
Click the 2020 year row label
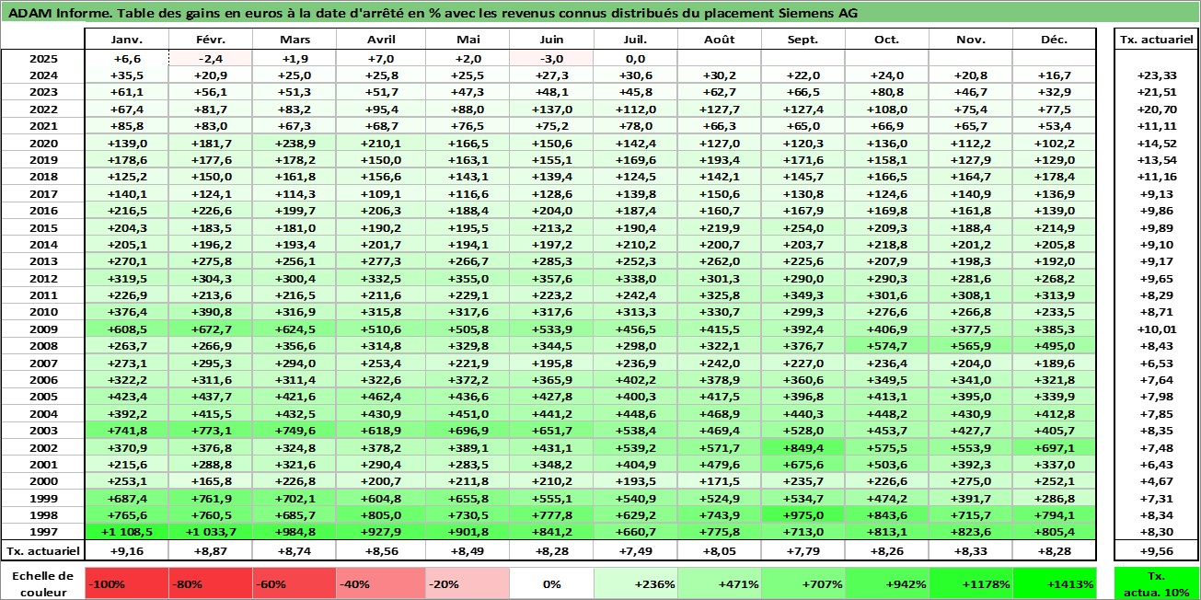click(x=43, y=144)
